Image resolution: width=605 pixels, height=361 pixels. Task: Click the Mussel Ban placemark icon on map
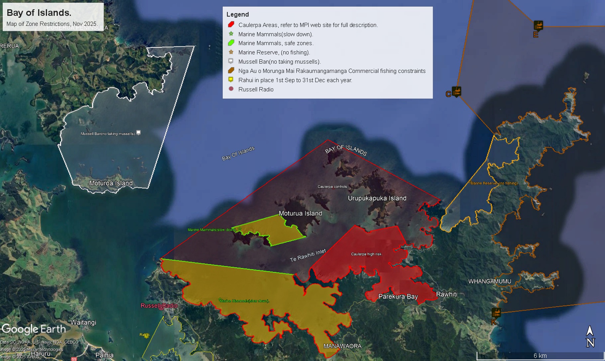pos(138,132)
